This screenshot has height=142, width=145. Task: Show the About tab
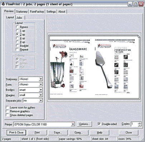click(62, 12)
